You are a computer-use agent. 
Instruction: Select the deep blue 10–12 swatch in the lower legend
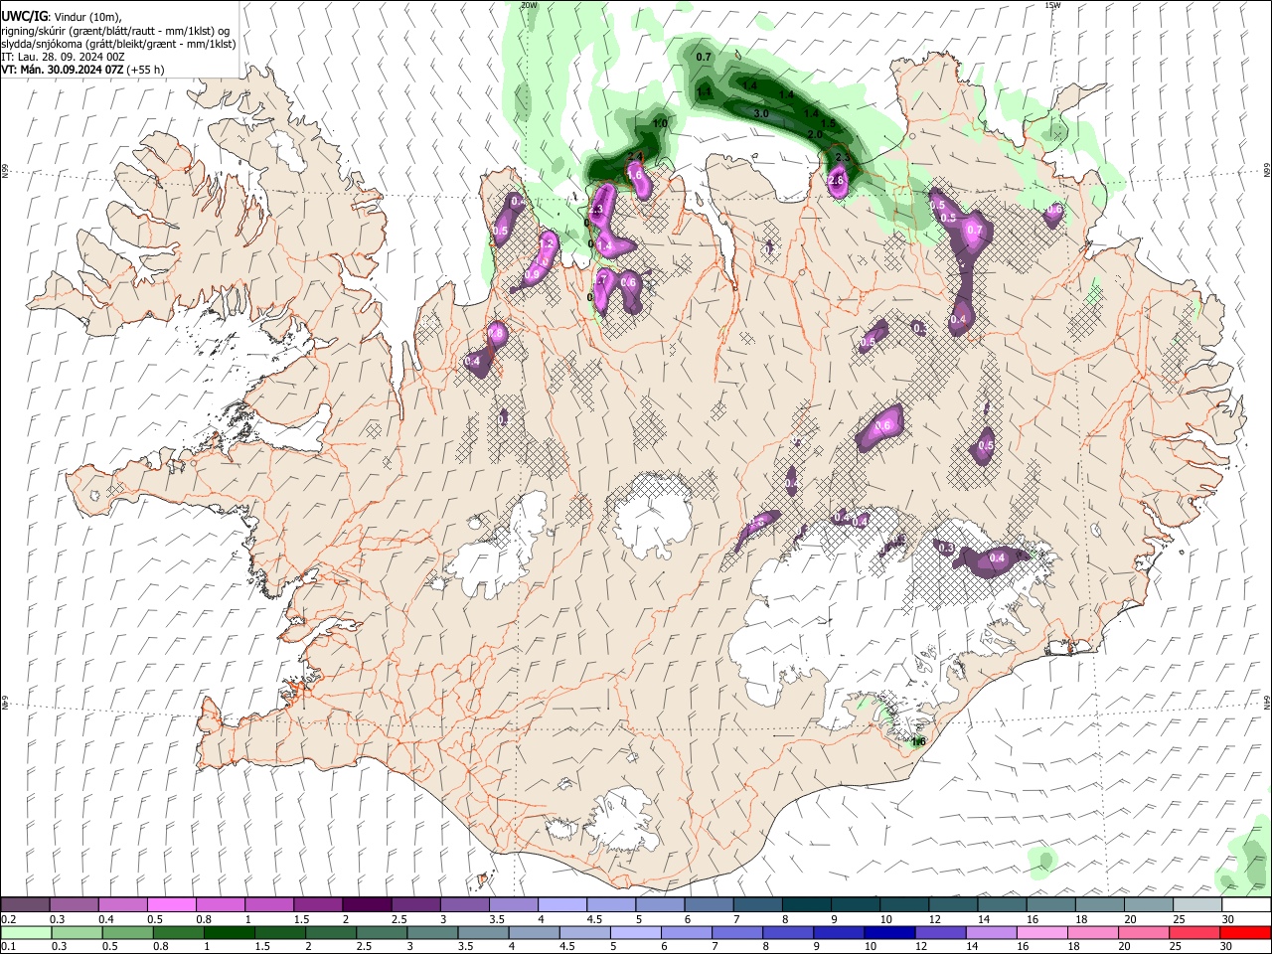[887, 932]
